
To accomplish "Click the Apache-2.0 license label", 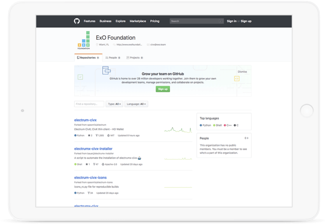I will (109, 164).
